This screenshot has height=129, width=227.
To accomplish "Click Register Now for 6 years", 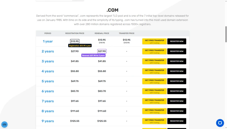I will tap(176, 91).
